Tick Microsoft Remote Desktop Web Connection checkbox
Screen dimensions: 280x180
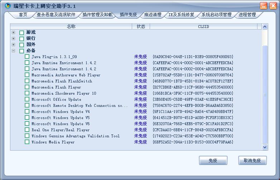pos(27,105)
